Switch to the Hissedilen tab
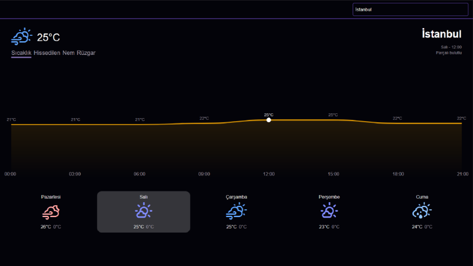 coord(47,52)
